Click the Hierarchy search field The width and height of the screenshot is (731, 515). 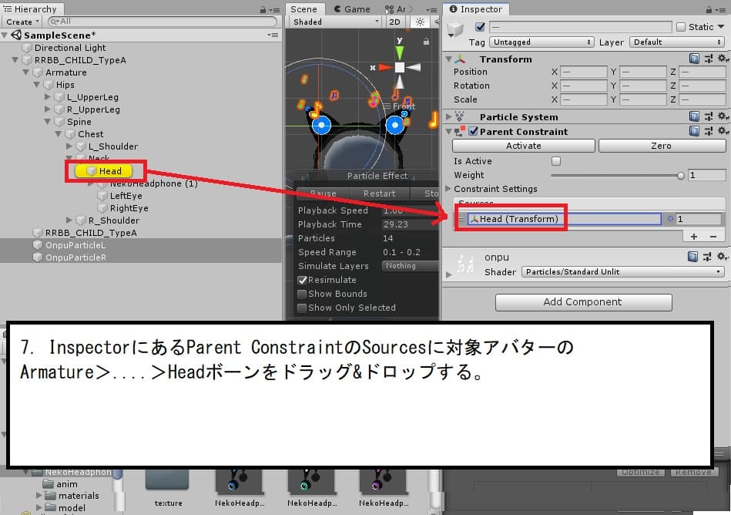coord(162,22)
